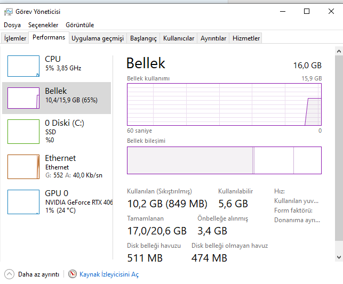
Task: Switch to the Uygulama geçmişi tab
Action: pyautogui.click(x=98, y=38)
